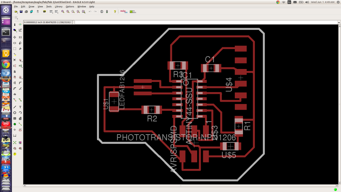The image size is (341, 192).
Task: Open the Library menu
Action: (x=58, y=6)
